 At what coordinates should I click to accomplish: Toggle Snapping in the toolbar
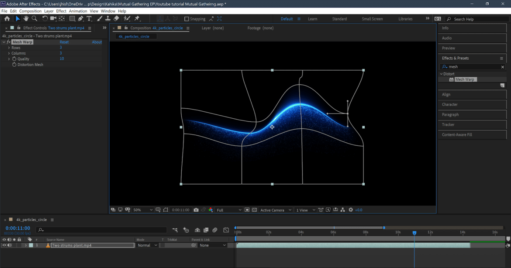[186, 19]
